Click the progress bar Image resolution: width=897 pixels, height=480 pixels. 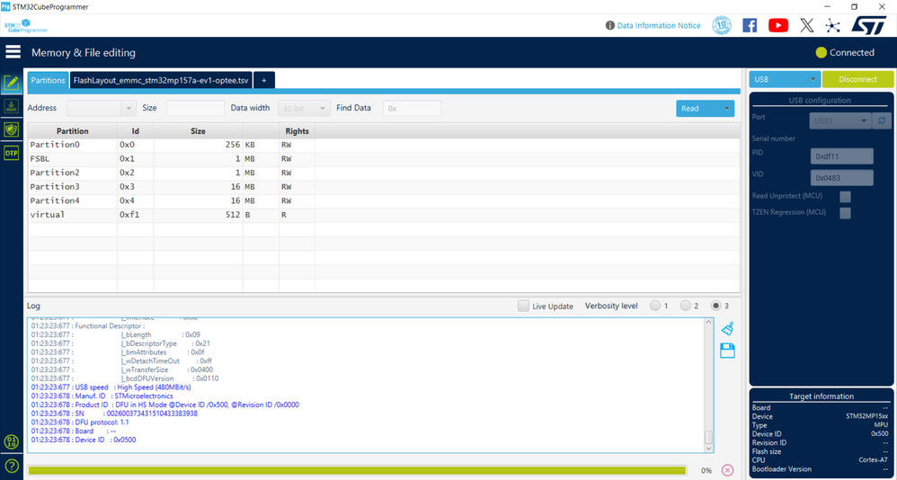coord(357,470)
